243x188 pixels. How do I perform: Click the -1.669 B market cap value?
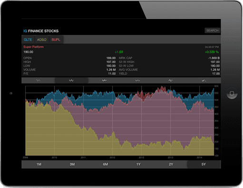point(214,58)
